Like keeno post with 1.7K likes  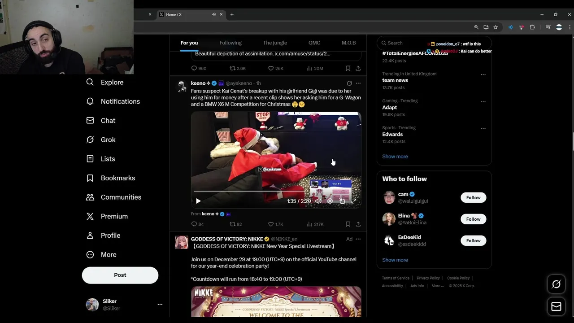[275, 224]
